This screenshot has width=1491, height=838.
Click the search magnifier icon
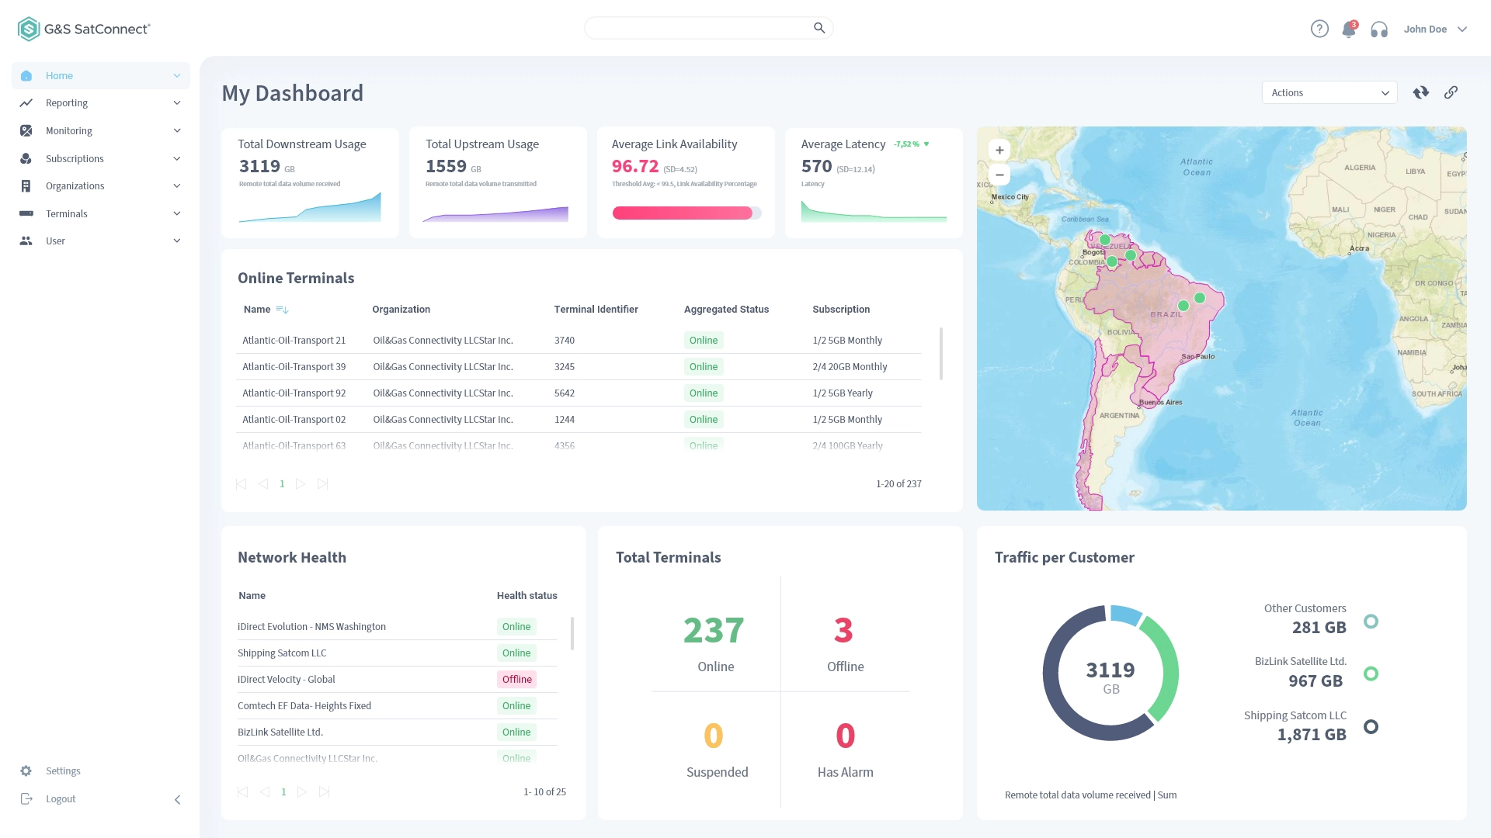pos(819,28)
